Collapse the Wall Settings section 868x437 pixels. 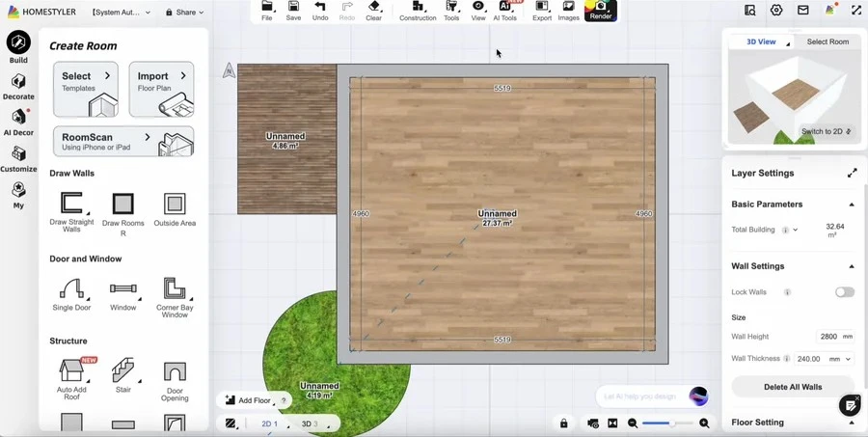tap(852, 266)
